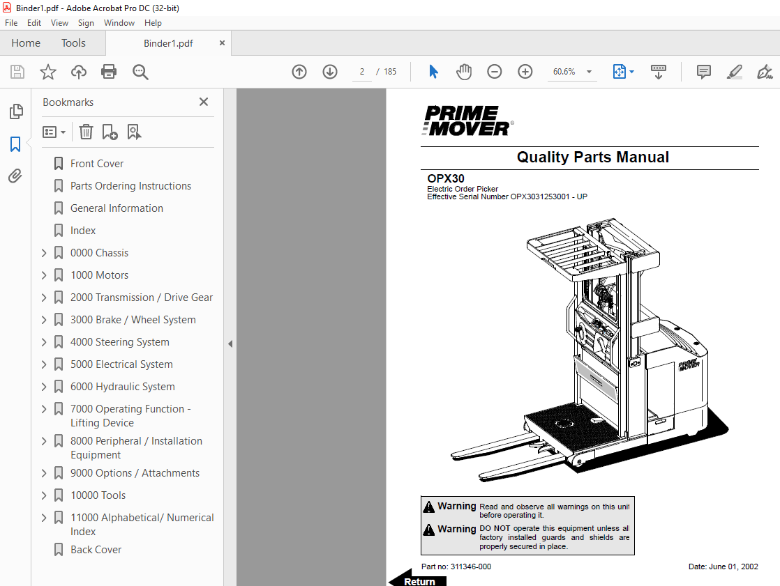The height and width of the screenshot is (586, 780).
Task: Expand 10000 Tools bookmark
Action: tap(44, 495)
